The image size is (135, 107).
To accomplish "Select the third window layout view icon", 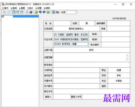I will [x=22, y=12].
